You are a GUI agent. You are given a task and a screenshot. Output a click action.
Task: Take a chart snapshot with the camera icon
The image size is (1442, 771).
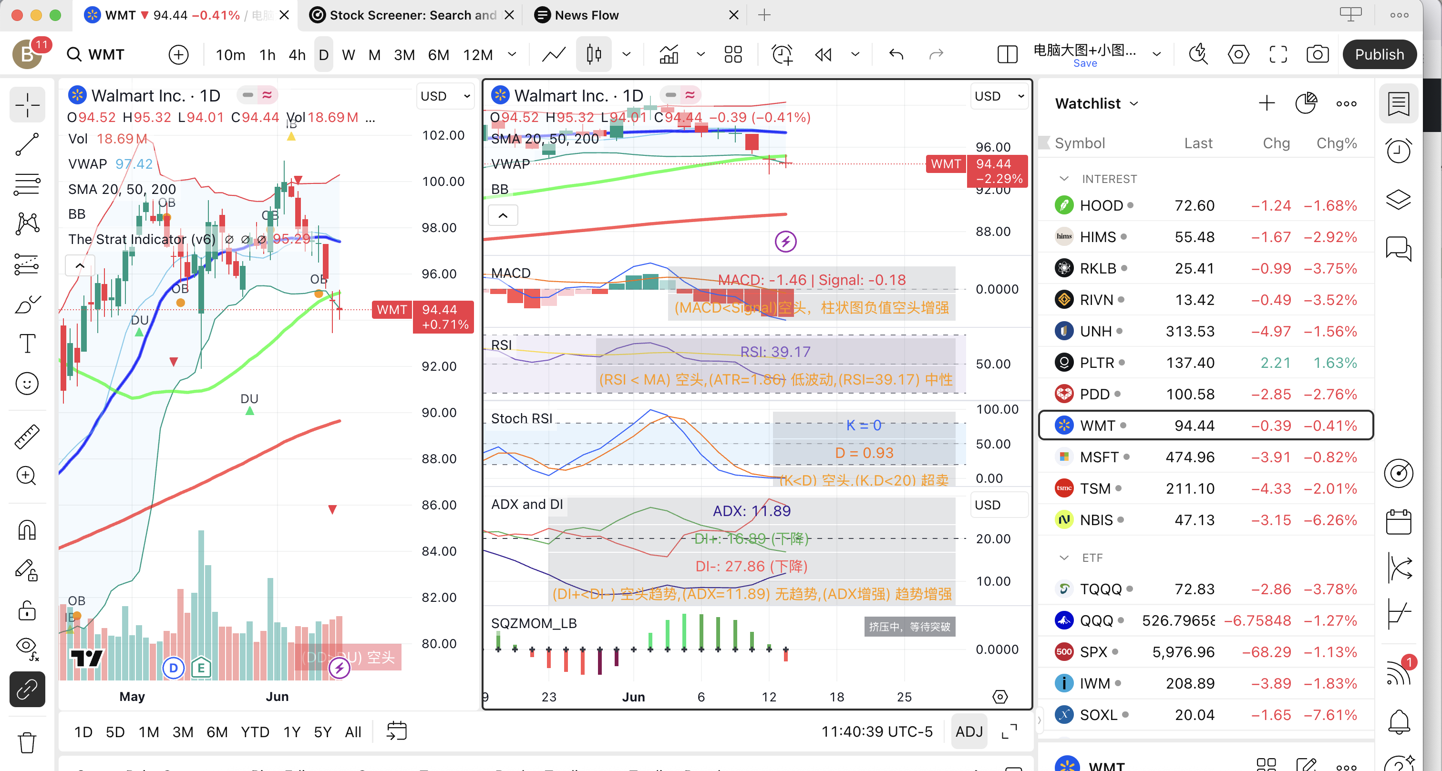pos(1317,54)
